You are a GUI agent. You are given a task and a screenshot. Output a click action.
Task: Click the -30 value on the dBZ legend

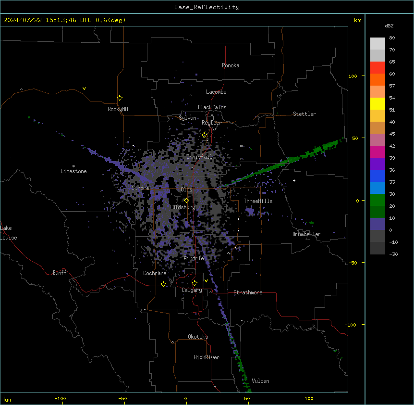394,254
